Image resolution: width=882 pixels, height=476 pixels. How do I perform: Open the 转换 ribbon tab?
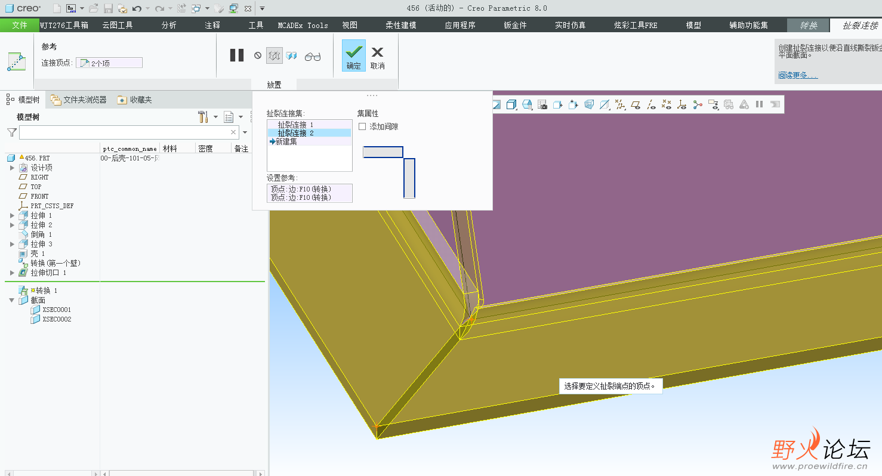809,25
